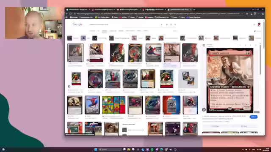The image size is (271, 152).
Task: Open a new browser tab with plus button
Action: [194, 10]
